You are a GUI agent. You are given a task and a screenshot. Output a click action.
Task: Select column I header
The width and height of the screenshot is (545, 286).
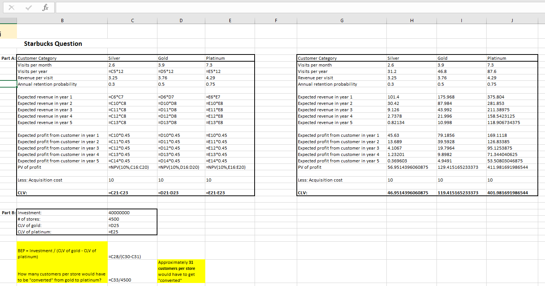pos(461,21)
